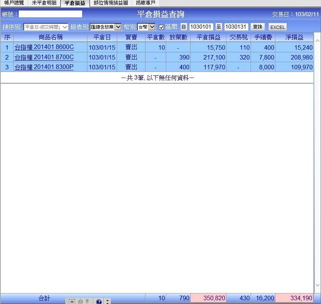The image size is (321, 304).
Task: Switch to the 帳戶總覽 tab
Action: pyautogui.click(x=14, y=3)
